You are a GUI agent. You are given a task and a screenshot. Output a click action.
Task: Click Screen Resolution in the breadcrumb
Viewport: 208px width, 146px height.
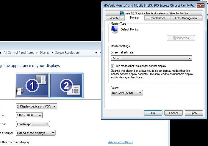tap(67, 53)
